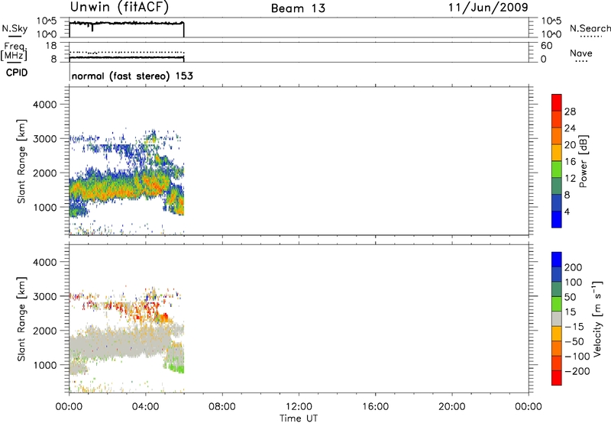Click power scale value '4'
611x423 pixels.
[x=567, y=211]
